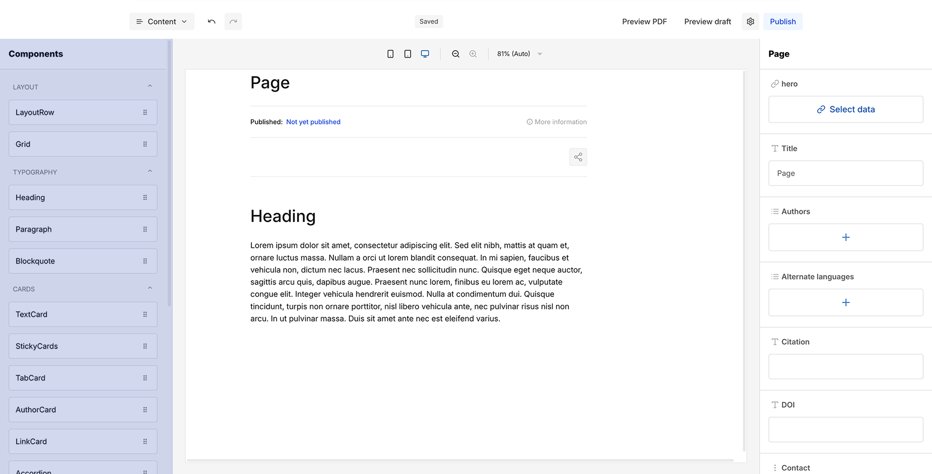The width and height of the screenshot is (932, 474).
Task: Grab the LayoutRow drag handle
Action: point(145,113)
